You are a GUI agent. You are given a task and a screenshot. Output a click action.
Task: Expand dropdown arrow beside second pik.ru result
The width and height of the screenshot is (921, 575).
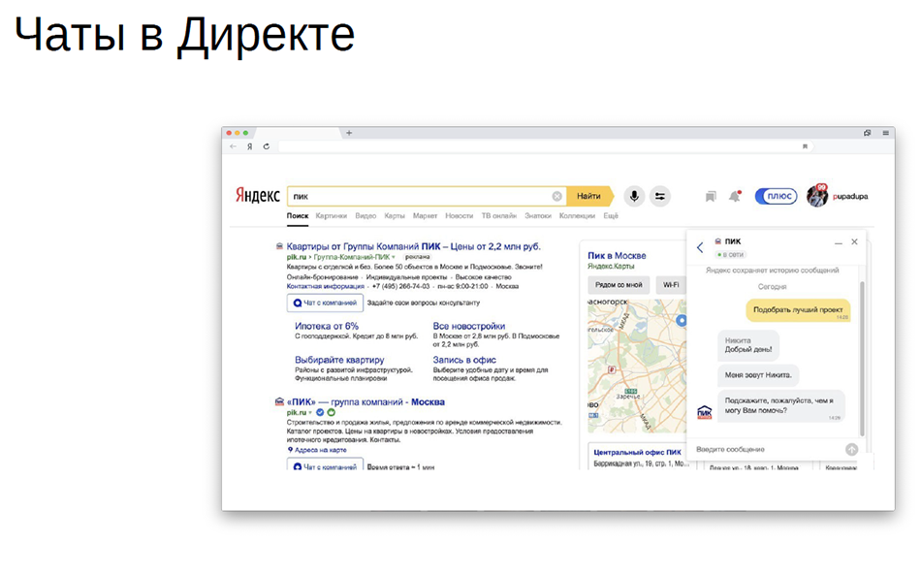pyautogui.click(x=310, y=412)
